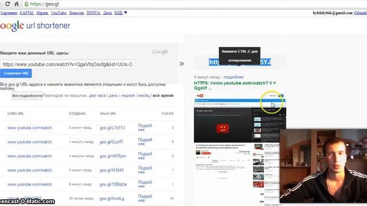Open the green HTTPS youtube.com/watch link
Image resolution: width=367 pixels, height=206 pixels.
pos(235,85)
